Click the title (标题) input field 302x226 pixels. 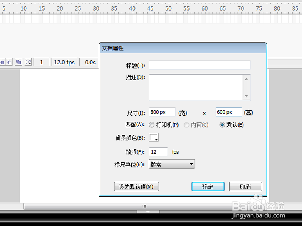[x=200, y=65]
